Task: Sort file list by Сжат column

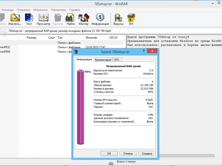Action: (47, 38)
